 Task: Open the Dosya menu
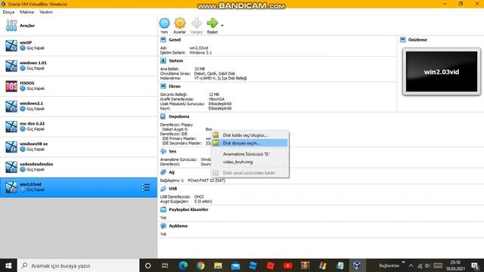[8, 12]
